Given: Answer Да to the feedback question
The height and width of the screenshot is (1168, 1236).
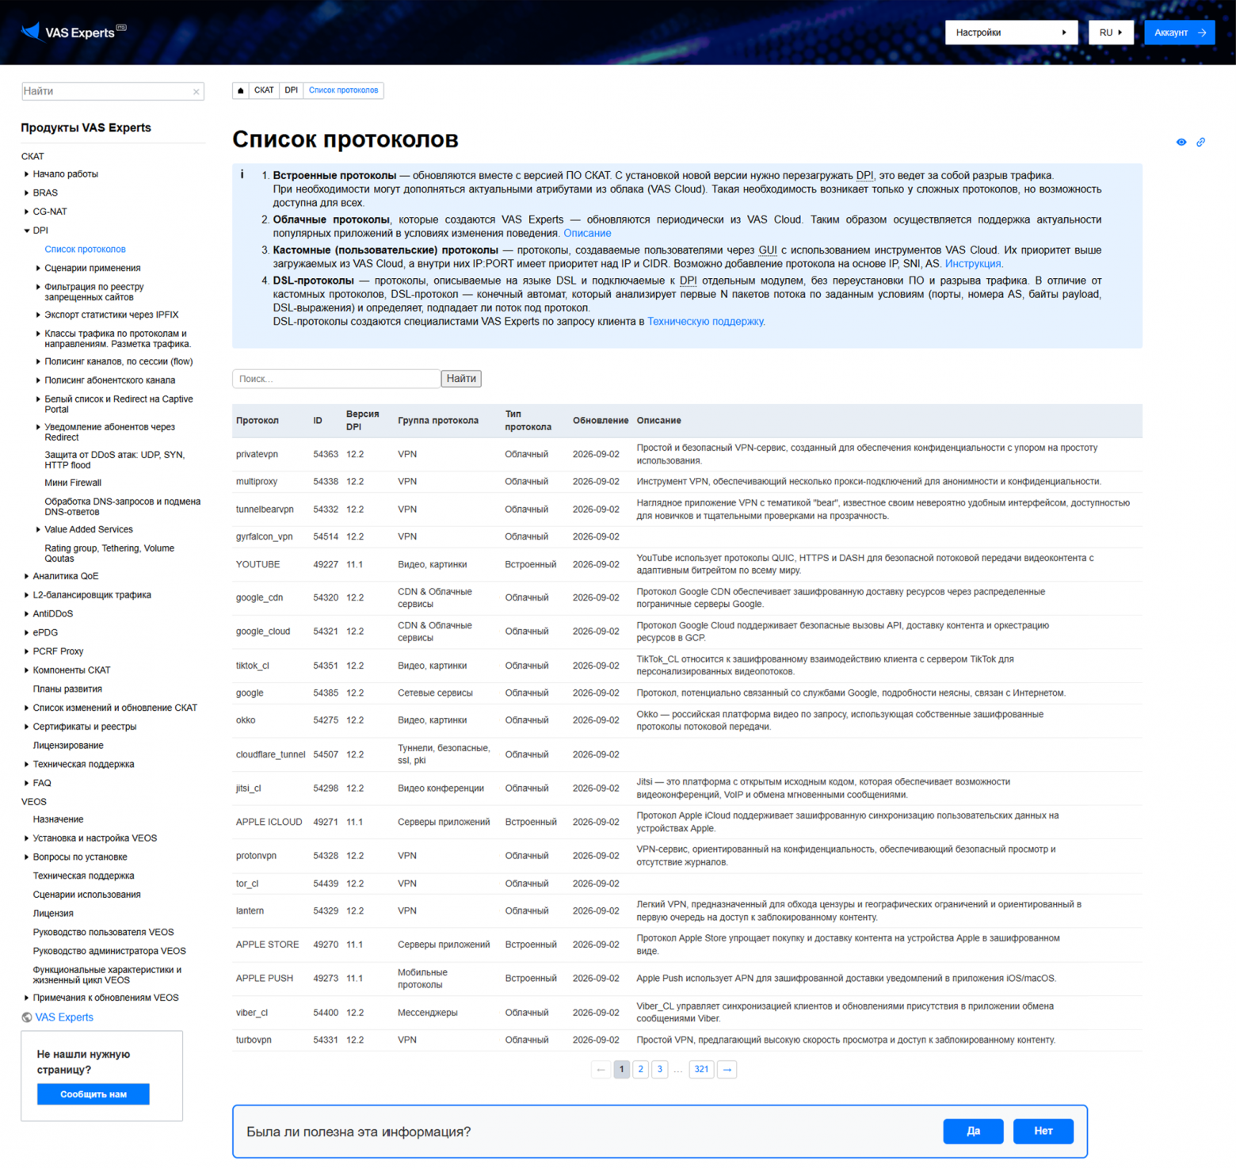Looking at the screenshot, I should [973, 1132].
